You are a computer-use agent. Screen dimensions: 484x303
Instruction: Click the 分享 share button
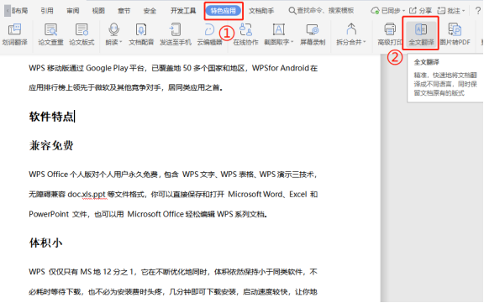coord(420,11)
